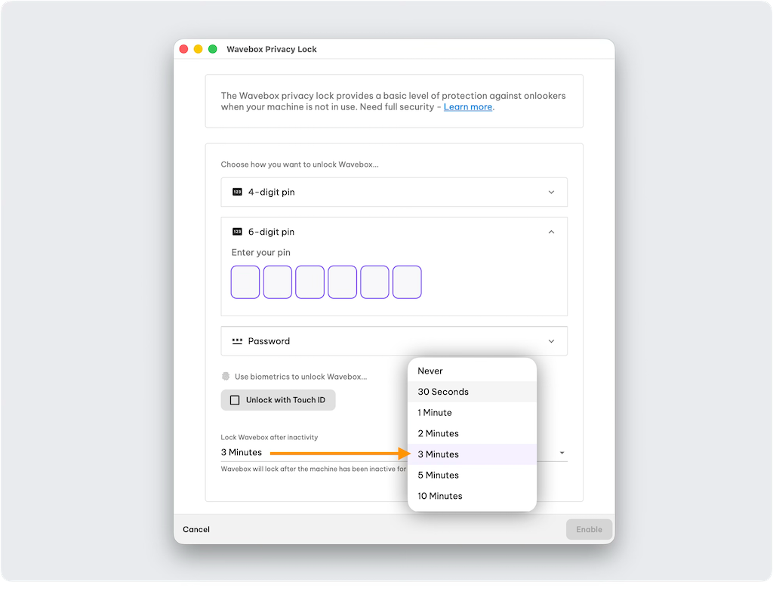The width and height of the screenshot is (773, 591).
Task: Expand the 4-digit pin option
Action: pyautogui.click(x=551, y=192)
